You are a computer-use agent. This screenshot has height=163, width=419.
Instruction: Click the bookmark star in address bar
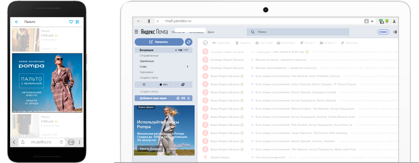(x=372, y=21)
